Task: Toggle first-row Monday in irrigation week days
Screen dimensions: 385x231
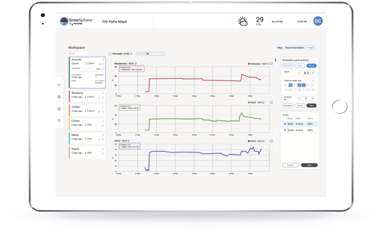Action: pyautogui.click(x=290, y=85)
